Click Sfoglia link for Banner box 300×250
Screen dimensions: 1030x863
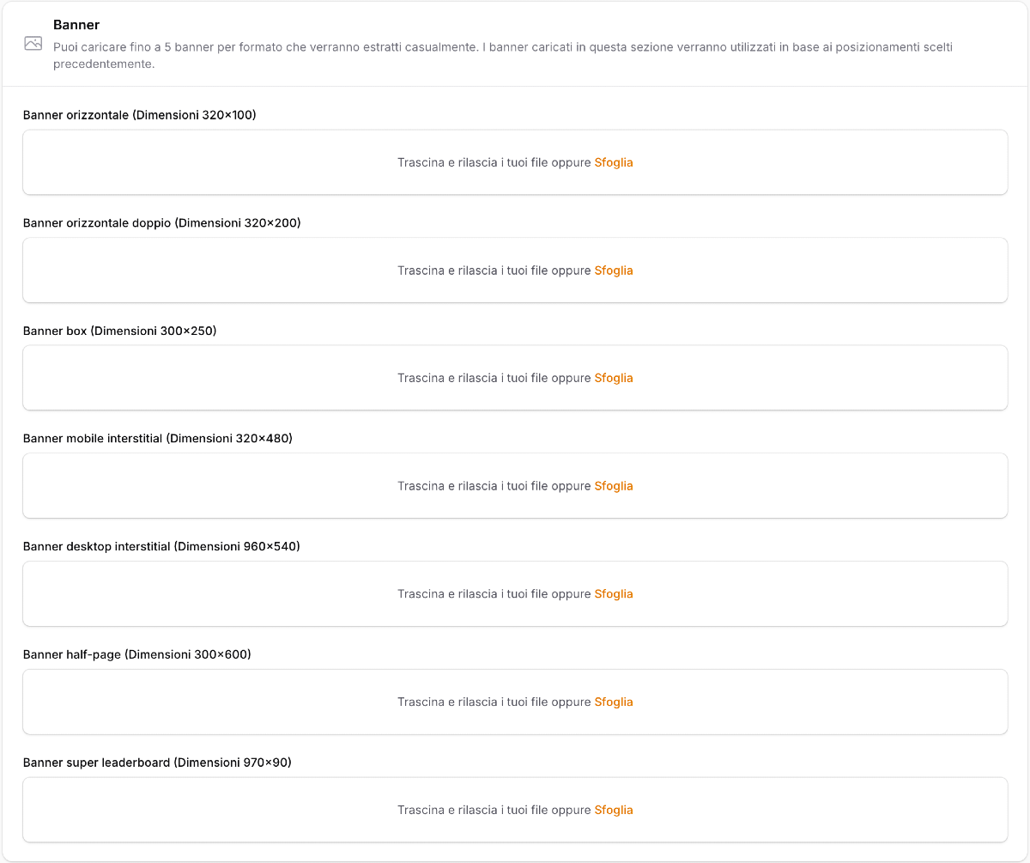[x=614, y=378]
